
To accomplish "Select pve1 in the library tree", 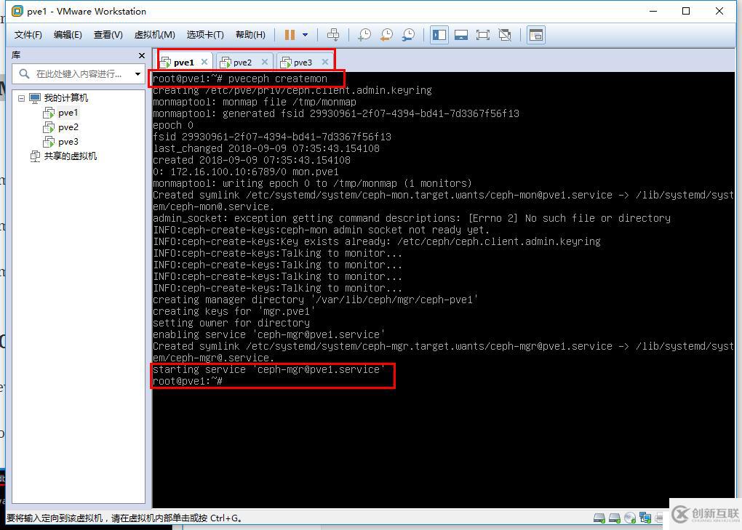I will coord(68,113).
